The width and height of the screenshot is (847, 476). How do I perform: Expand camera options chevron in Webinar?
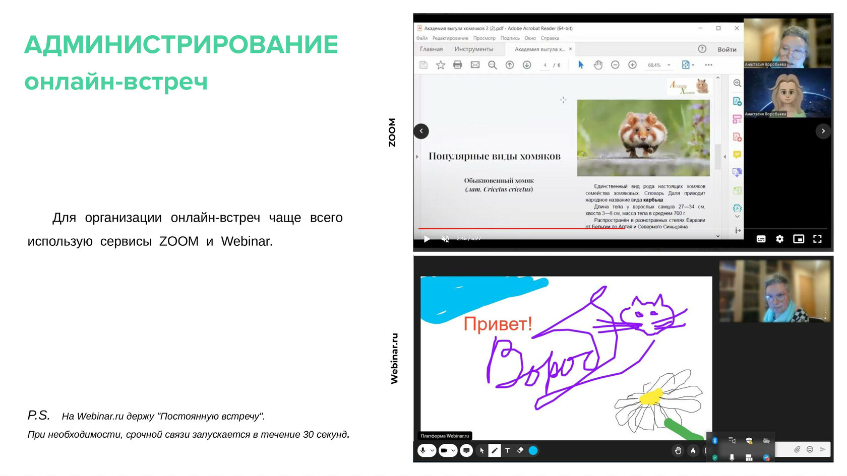coord(453,450)
